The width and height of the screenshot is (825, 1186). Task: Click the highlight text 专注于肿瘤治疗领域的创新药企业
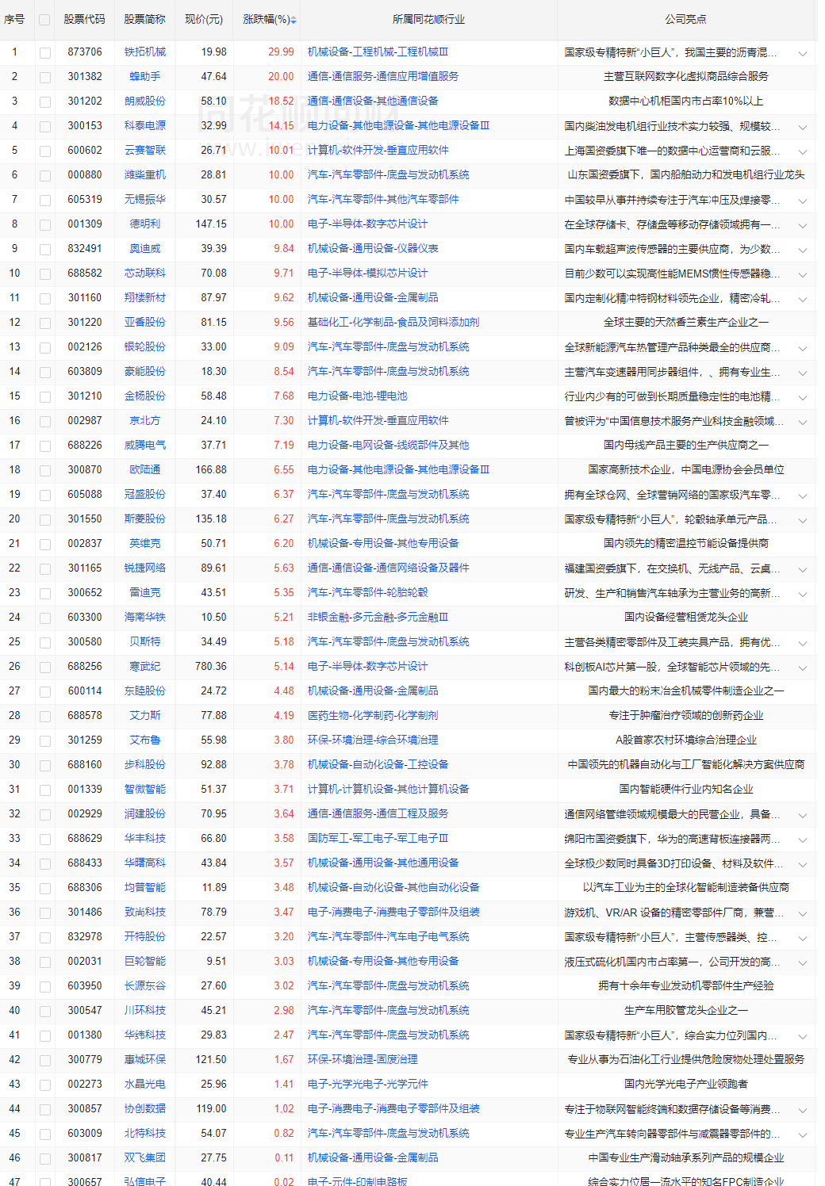coord(686,716)
